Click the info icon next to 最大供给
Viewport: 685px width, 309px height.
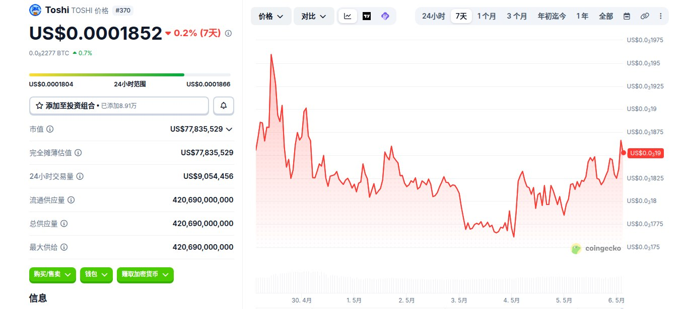pyautogui.click(x=64, y=247)
